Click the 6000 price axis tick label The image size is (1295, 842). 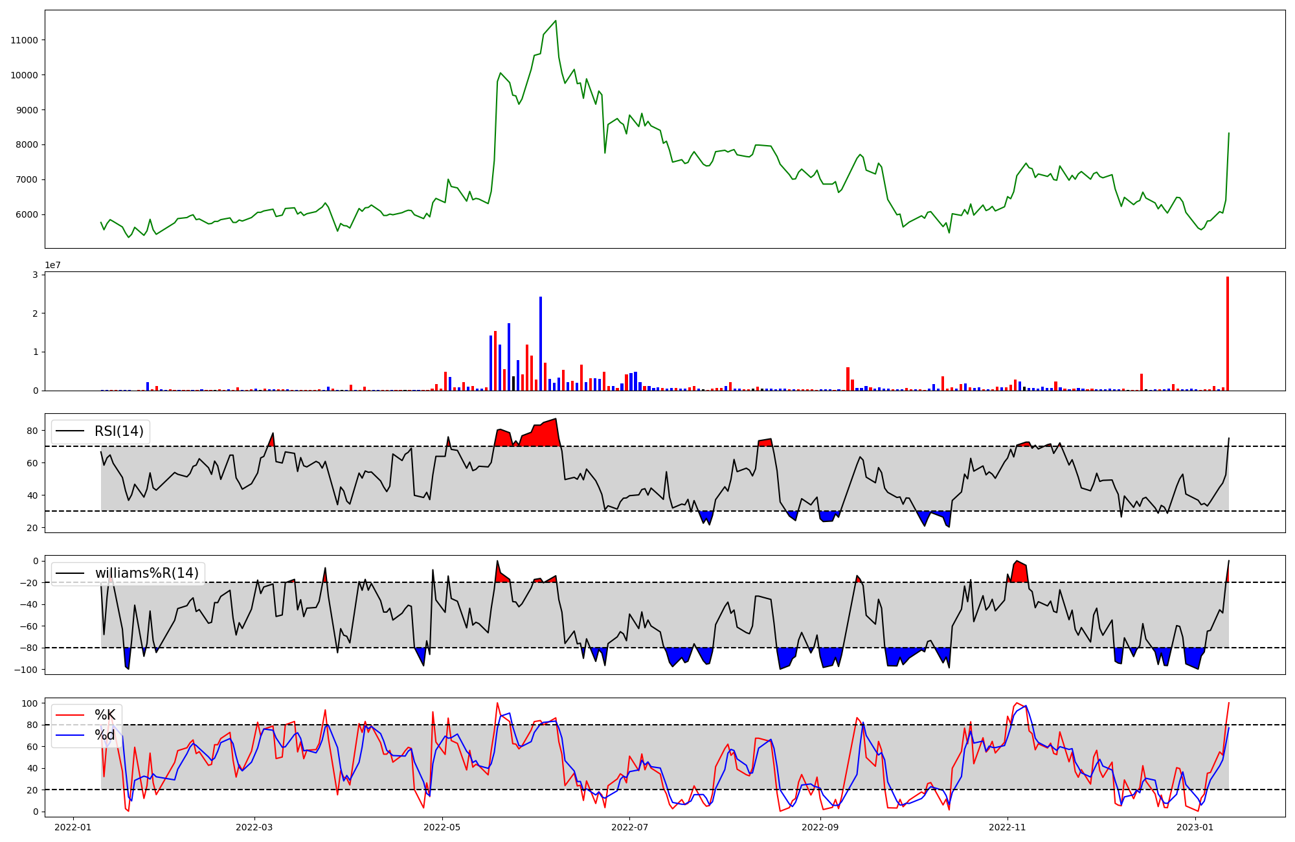pos(27,215)
